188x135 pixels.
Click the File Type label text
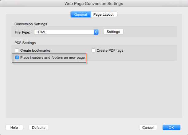(22, 32)
